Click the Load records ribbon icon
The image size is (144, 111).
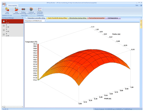[x=7, y=11]
